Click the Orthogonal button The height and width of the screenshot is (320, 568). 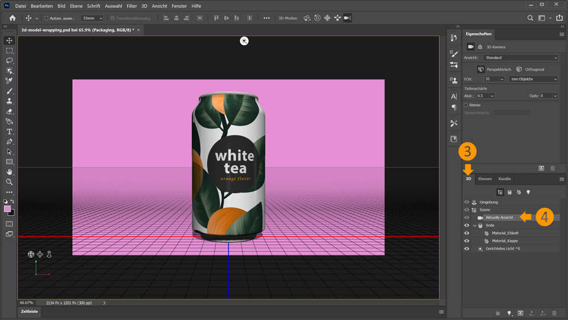[x=519, y=69]
